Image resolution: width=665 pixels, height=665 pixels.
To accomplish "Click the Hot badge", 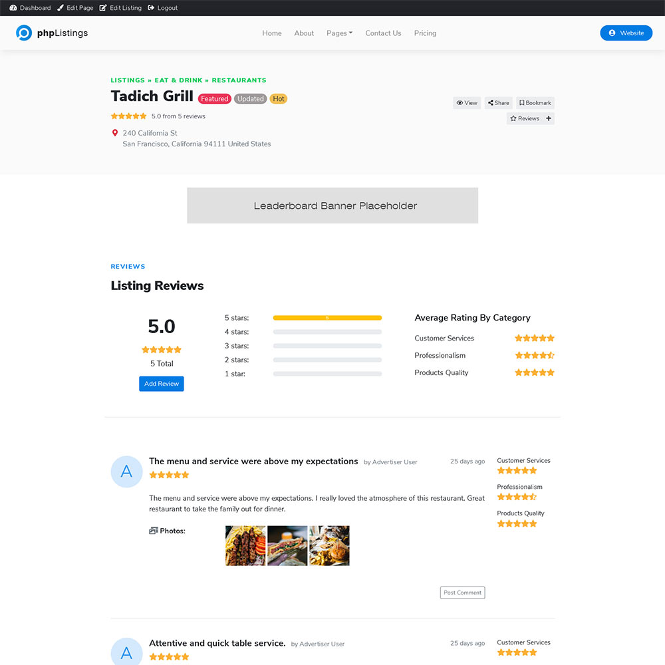I will coord(279,99).
